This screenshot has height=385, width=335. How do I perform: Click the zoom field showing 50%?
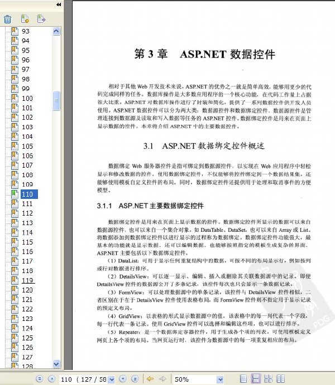[x=195, y=379]
